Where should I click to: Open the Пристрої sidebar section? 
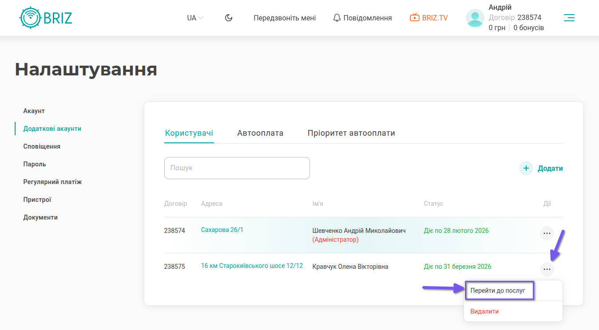[37, 200]
